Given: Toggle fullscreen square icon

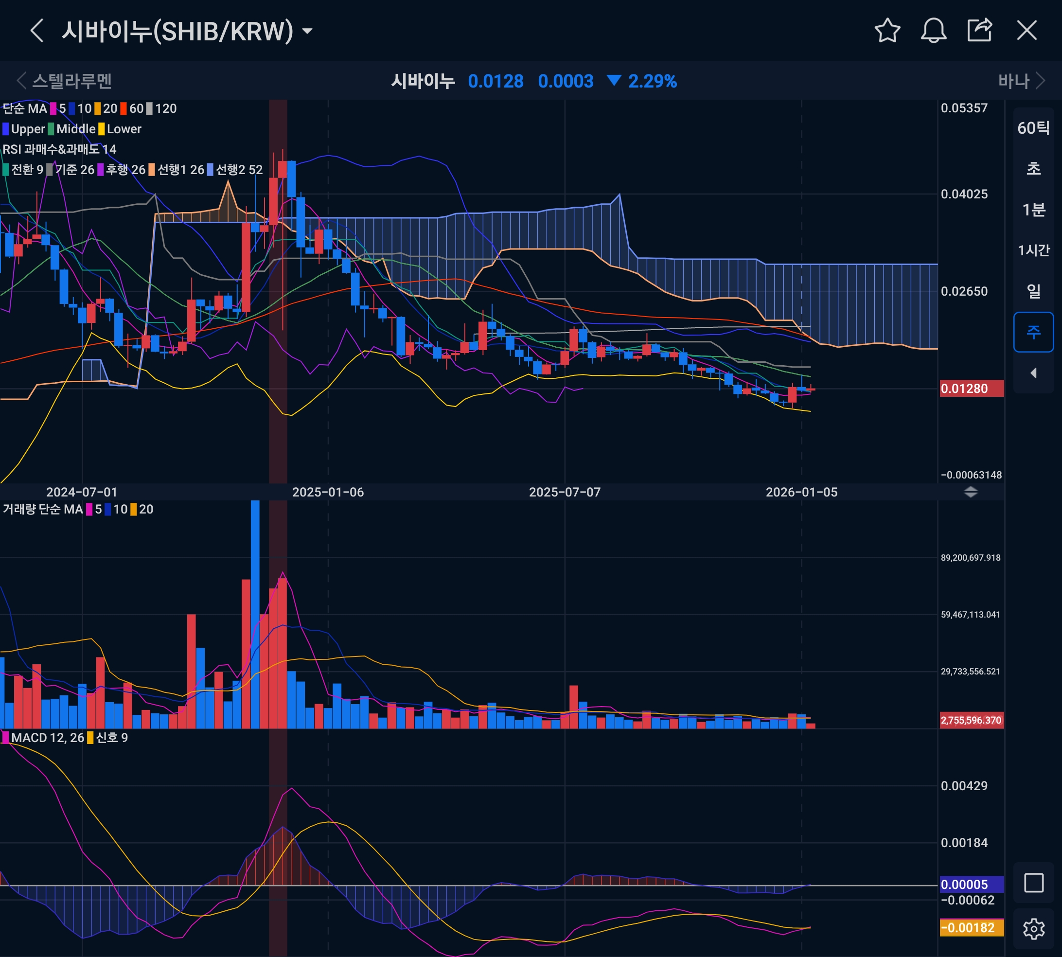Looking at the screenshot, I should 1033,883.
